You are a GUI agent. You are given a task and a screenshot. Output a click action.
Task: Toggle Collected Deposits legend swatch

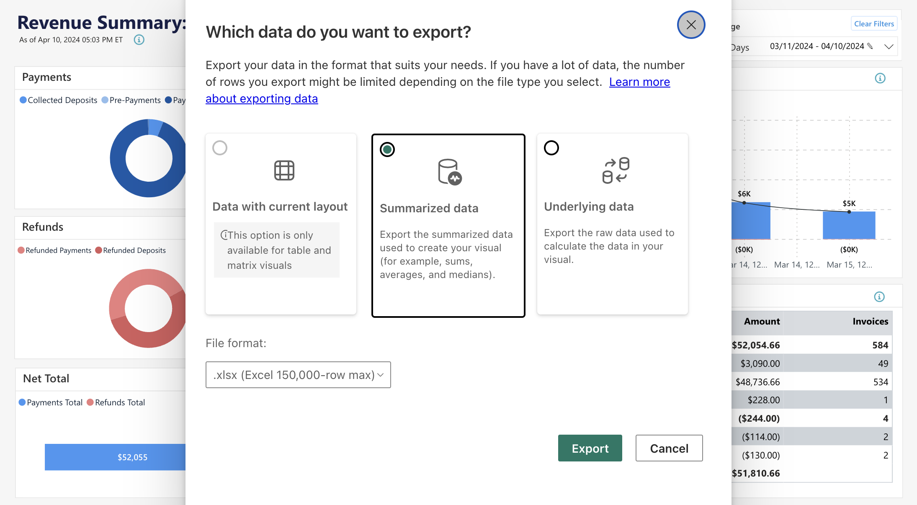23,100
